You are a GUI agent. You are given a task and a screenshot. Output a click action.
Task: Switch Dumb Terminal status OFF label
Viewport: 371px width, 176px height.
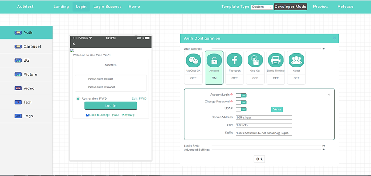coord(276,78)
